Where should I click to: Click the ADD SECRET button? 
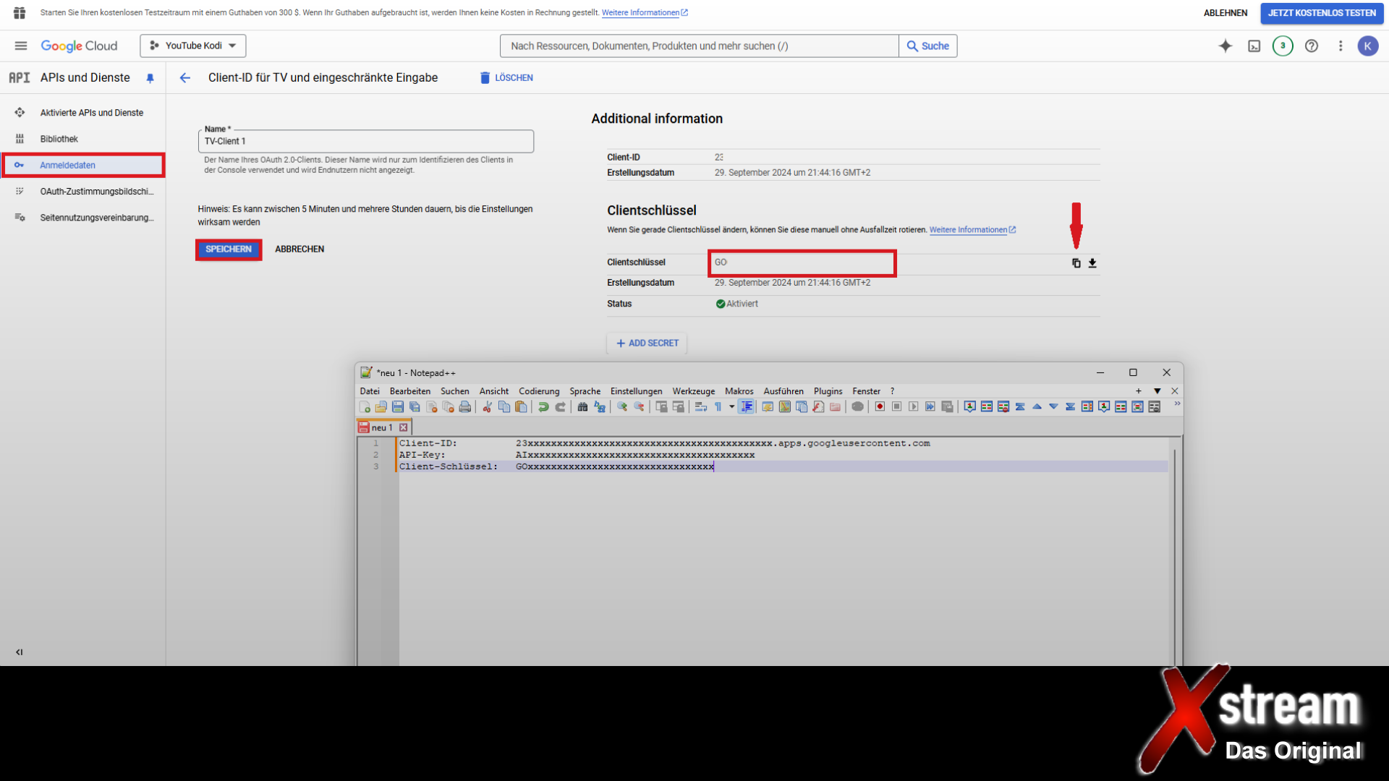click(x=647, y=343)
